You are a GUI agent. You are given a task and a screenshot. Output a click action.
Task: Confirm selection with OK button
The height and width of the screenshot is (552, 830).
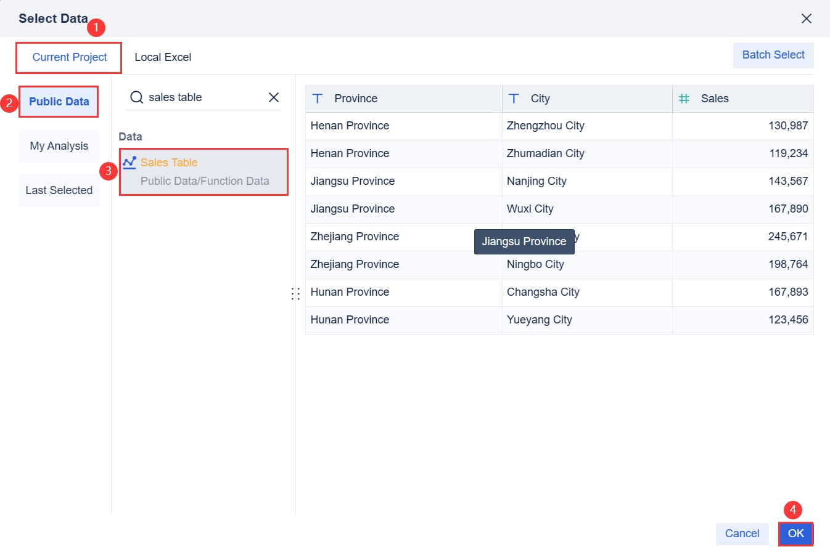(x=795, y=534)
